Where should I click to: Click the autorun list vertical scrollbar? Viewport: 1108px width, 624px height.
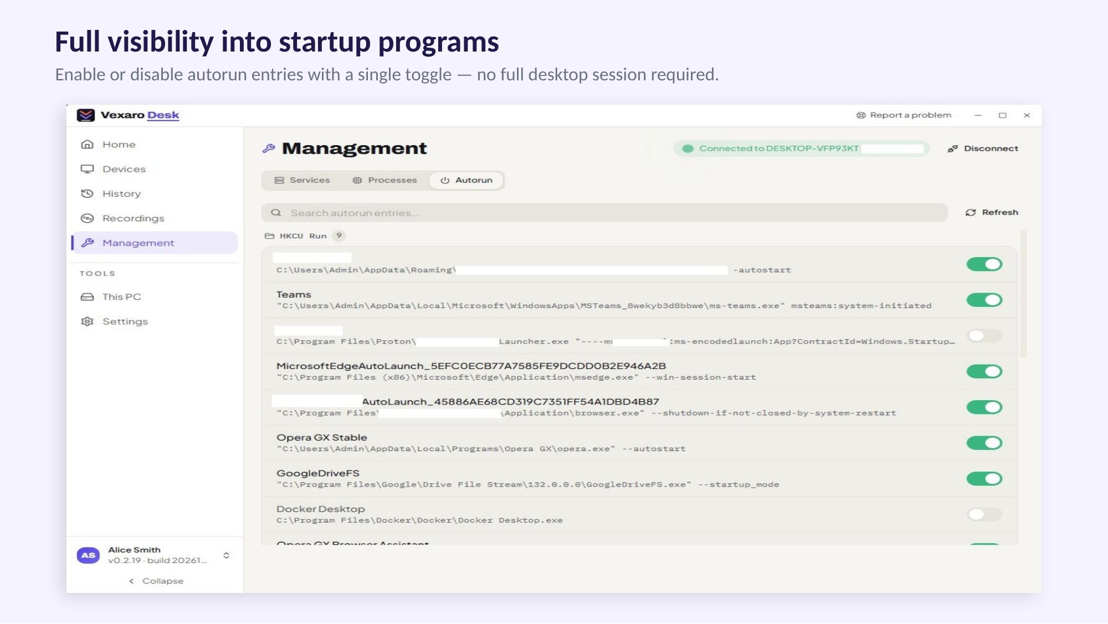1023,294
